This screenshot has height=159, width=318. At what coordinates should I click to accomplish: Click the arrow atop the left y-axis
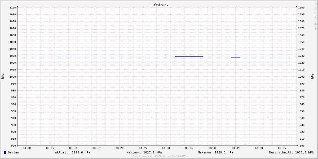click(18, 6)
